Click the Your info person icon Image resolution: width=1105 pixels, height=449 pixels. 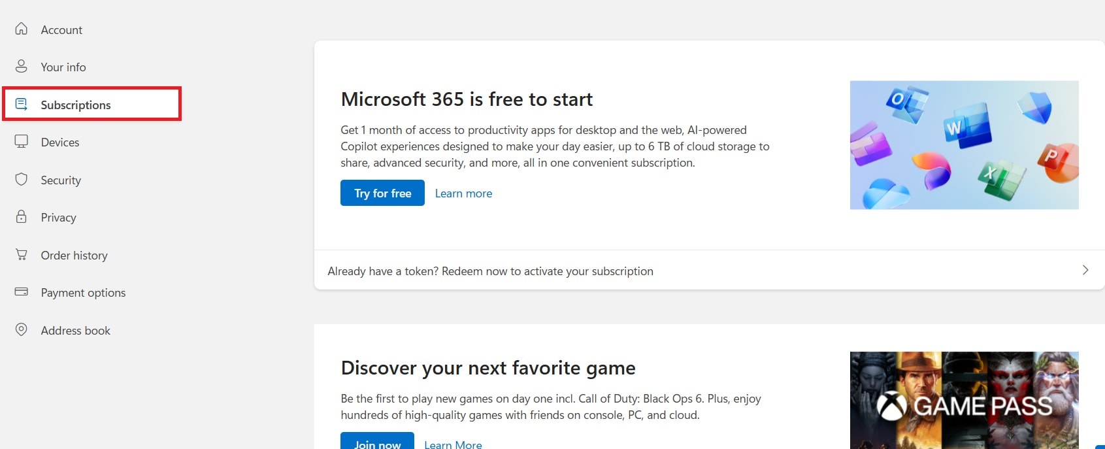coord(22,67)
